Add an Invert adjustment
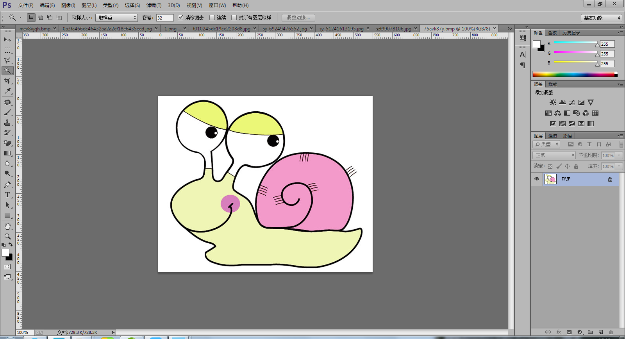The height and width of the screenshot is (339, 625). 553,123
